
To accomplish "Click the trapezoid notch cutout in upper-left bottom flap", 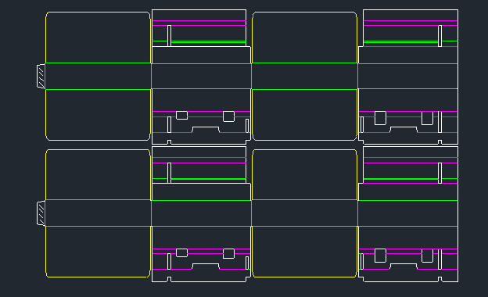I will (206, 130).
